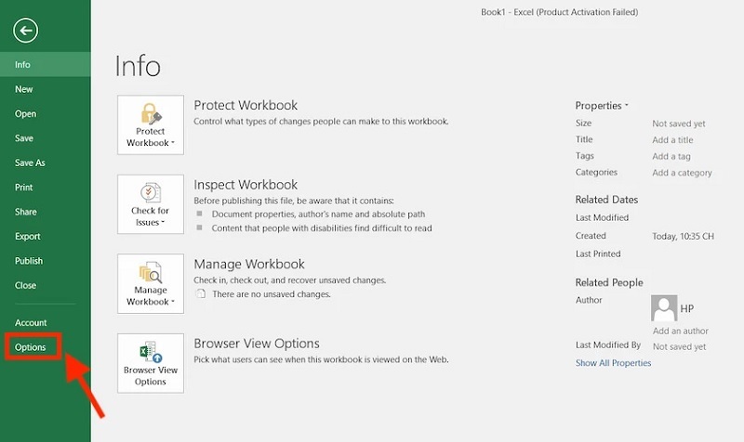This screenshot has width=744, height=442.
Task: Open the Options menu item
Action: [31, 347]
